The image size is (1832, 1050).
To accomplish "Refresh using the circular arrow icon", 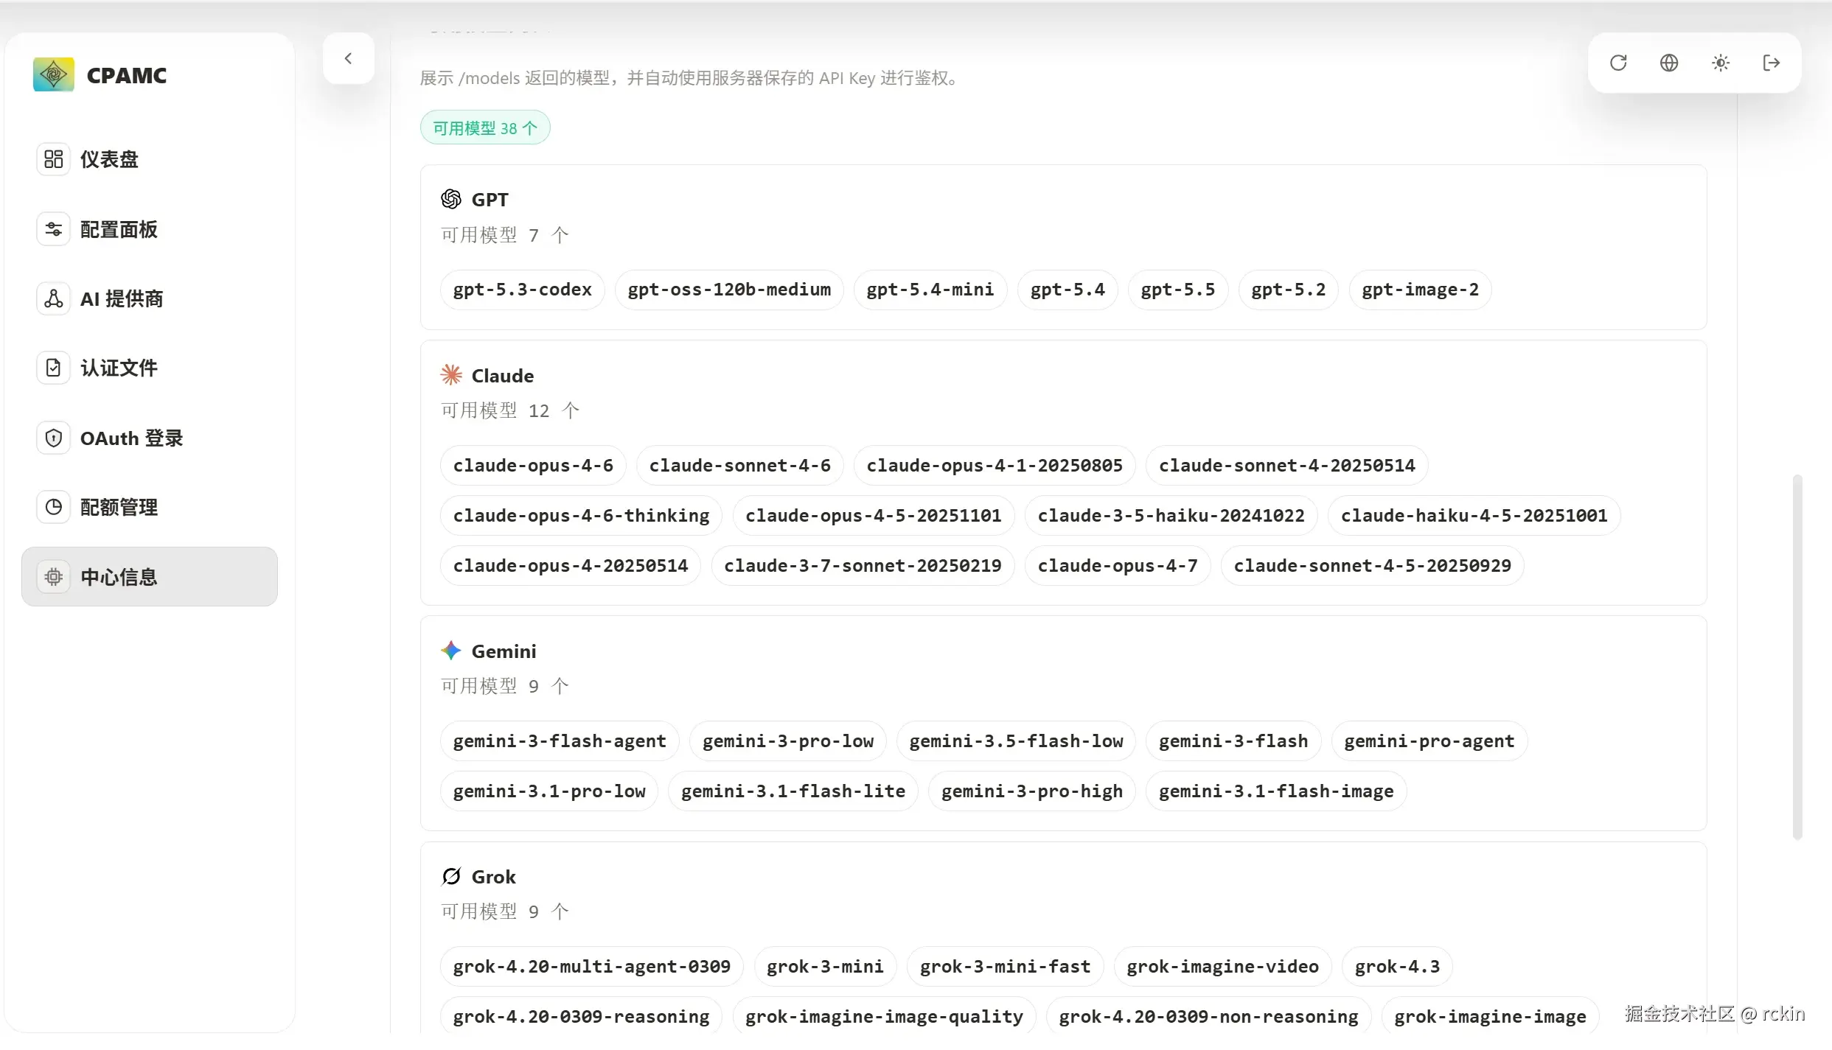I will pyautogui.click(x=1618, y=63).
